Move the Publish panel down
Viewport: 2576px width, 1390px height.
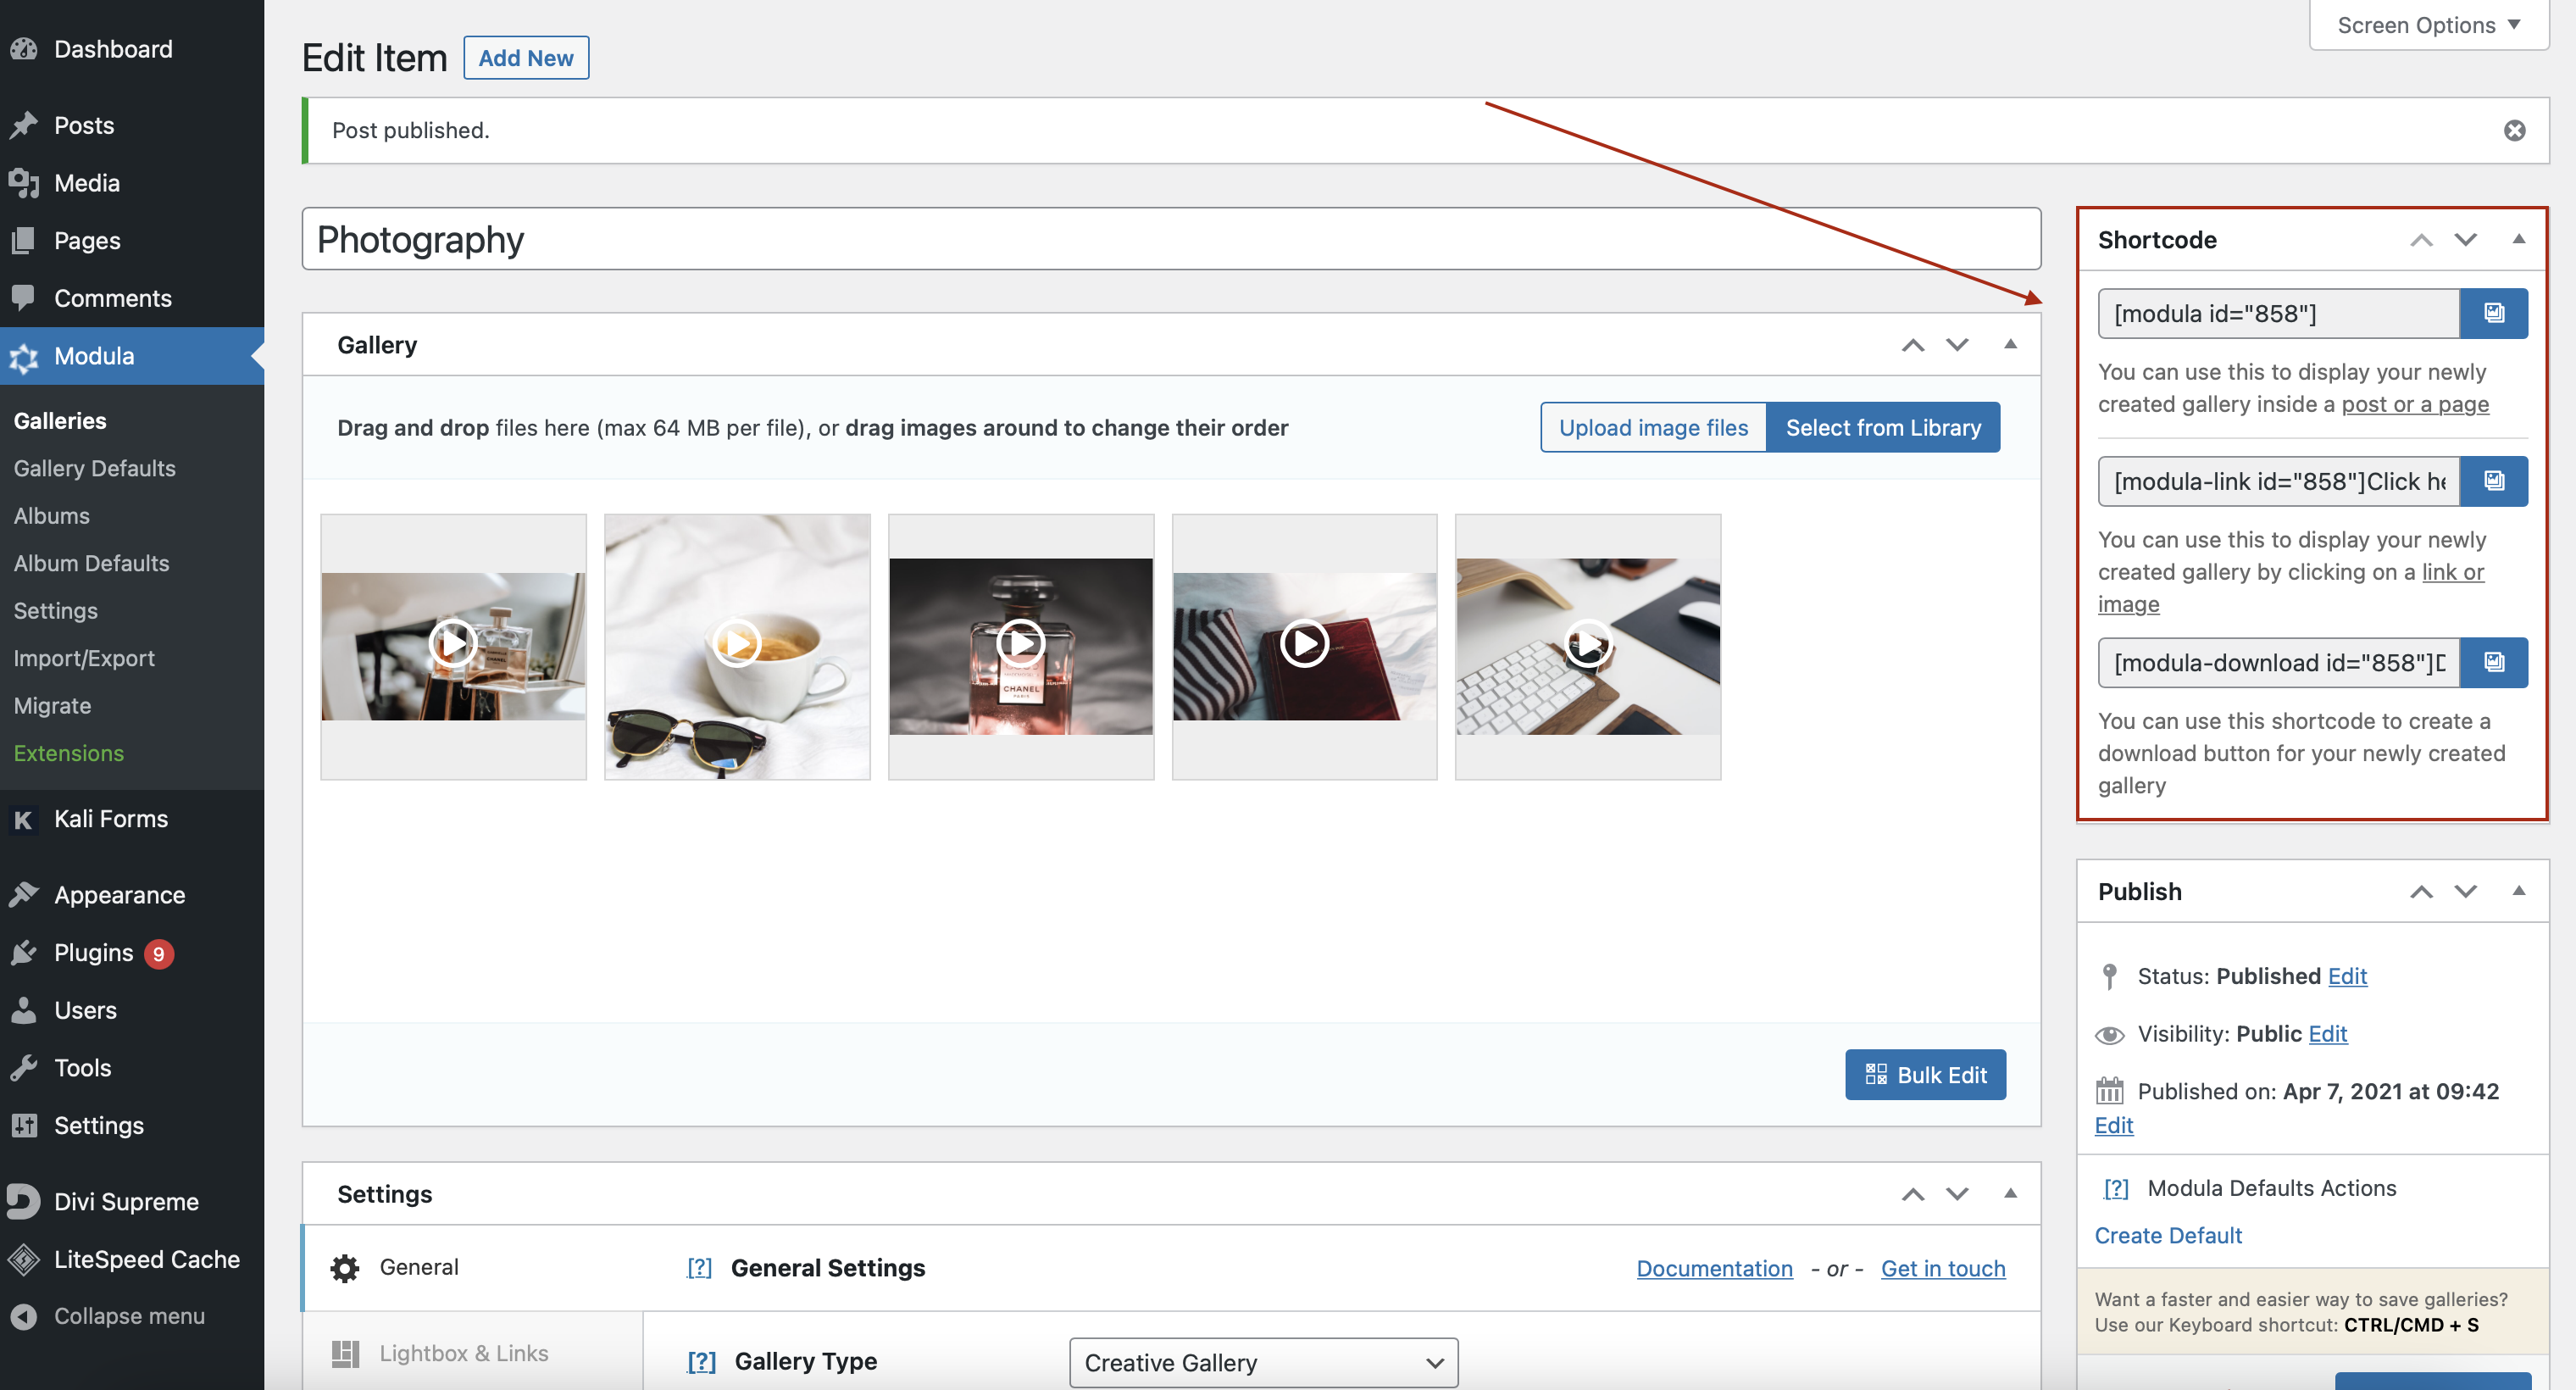[x=2466, y=892]
